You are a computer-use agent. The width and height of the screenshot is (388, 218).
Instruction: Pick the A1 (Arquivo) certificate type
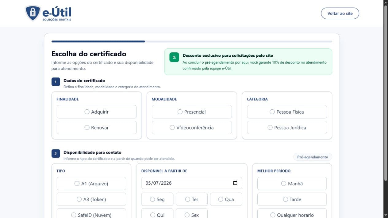[x=91, y=183]
